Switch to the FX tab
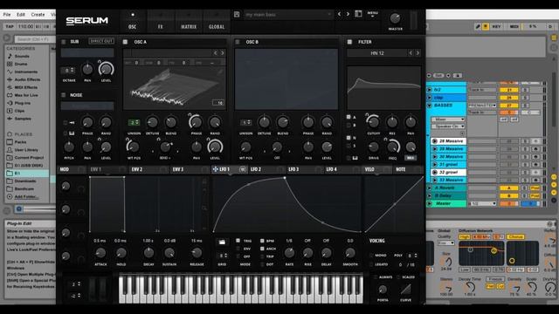 (x=161, y=21)
